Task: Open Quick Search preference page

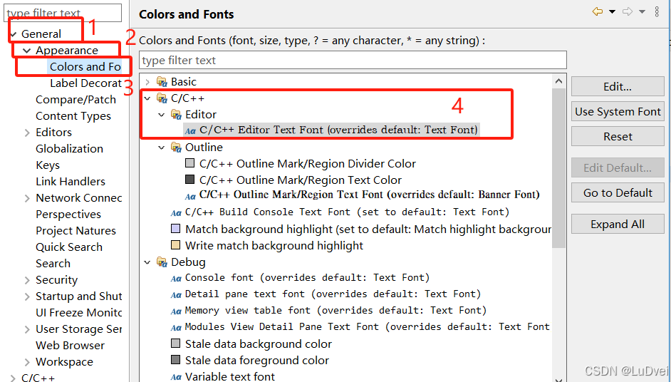Action: pos(69,247)
